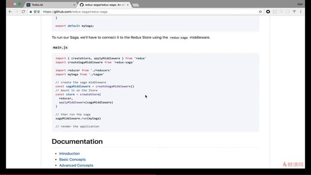Image resolution: width=311 pixels, height=175 pixels.
Task: Open a new tab with the tab button
Action: point(136,5)
